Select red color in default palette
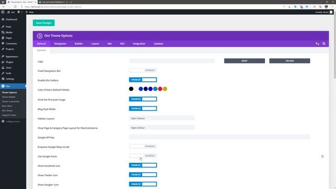The width and height of the screenshot is (336, 189). coord(160,89)
